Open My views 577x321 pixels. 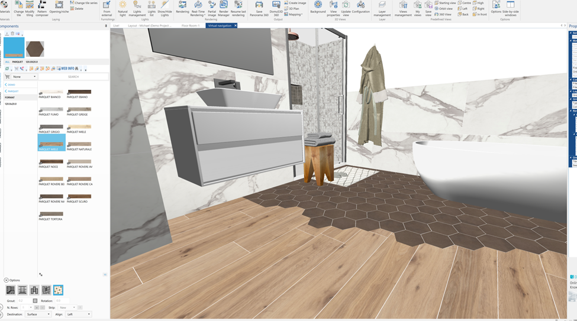(418, 8)
